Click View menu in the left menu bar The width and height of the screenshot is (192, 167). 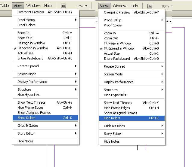pos(18,6)
